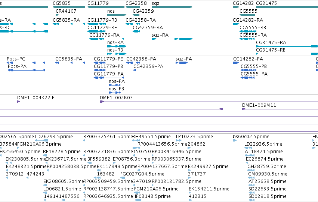Click the nos-PA protein label
Image resolution: width=318 pixels, height=202 pixels.
[117, 81]
